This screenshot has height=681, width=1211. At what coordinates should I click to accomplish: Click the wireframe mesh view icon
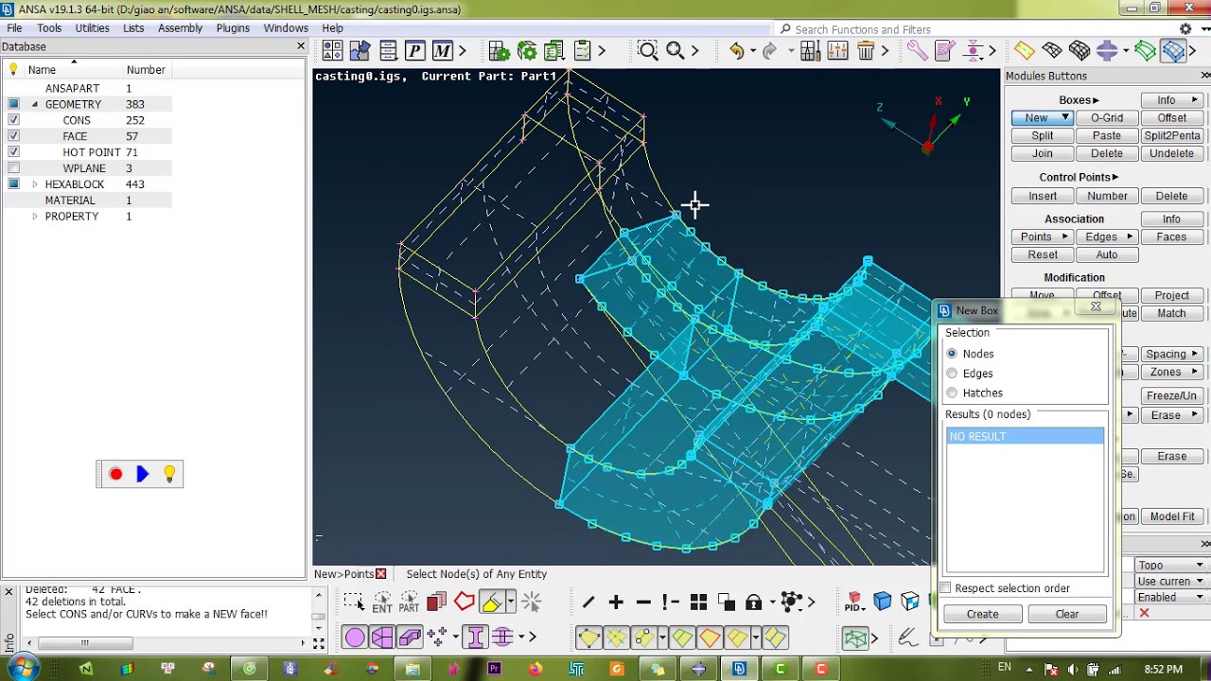point(1052,50)
